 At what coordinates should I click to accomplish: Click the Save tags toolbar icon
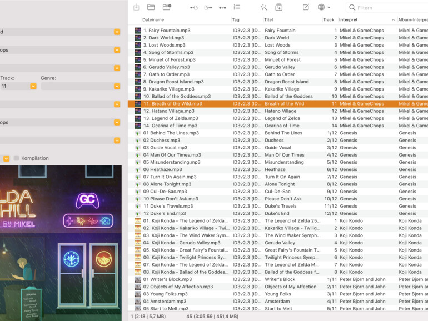136,7
